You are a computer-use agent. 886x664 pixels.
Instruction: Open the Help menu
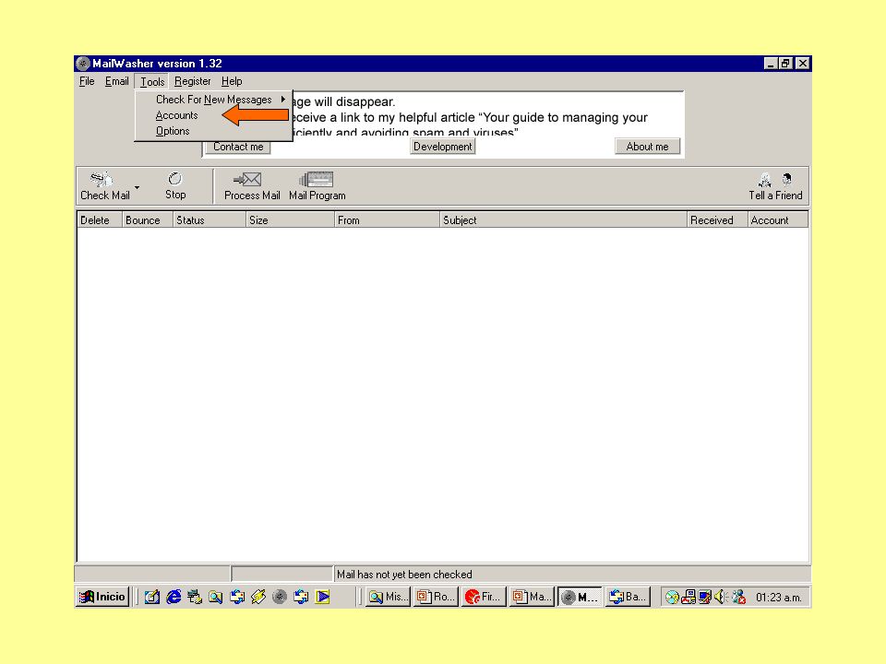[x=232, y=81]
